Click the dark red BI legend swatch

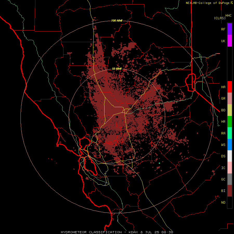(x=230, y=191)
